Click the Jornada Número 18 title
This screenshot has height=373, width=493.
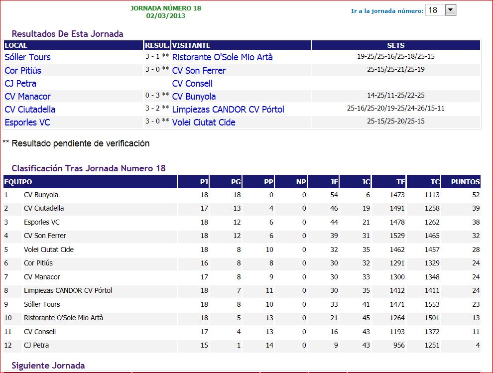pyautogui.click(x=166, y=8)
